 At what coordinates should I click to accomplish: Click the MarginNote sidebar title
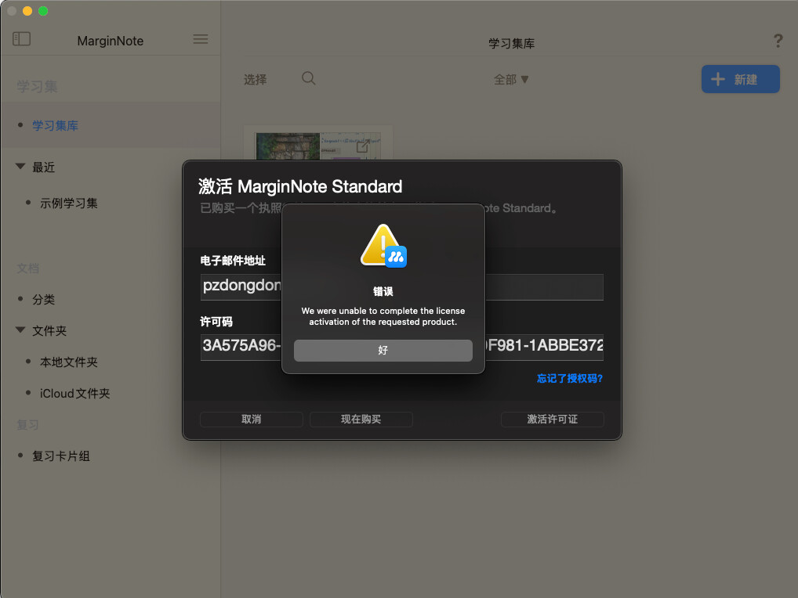[111, 41]
